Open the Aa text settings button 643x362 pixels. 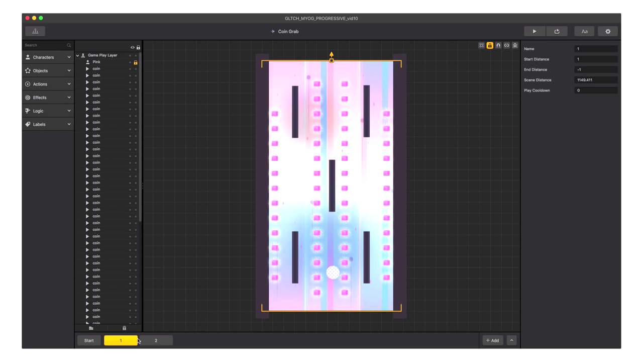[x=584, y=31]
